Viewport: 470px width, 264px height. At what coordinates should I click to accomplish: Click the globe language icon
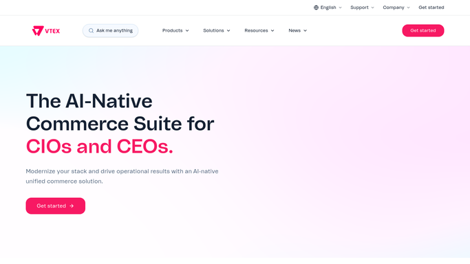316,8
